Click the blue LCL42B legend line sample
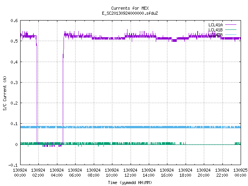This screenshot has width=248, height=186. pos(231,34)
